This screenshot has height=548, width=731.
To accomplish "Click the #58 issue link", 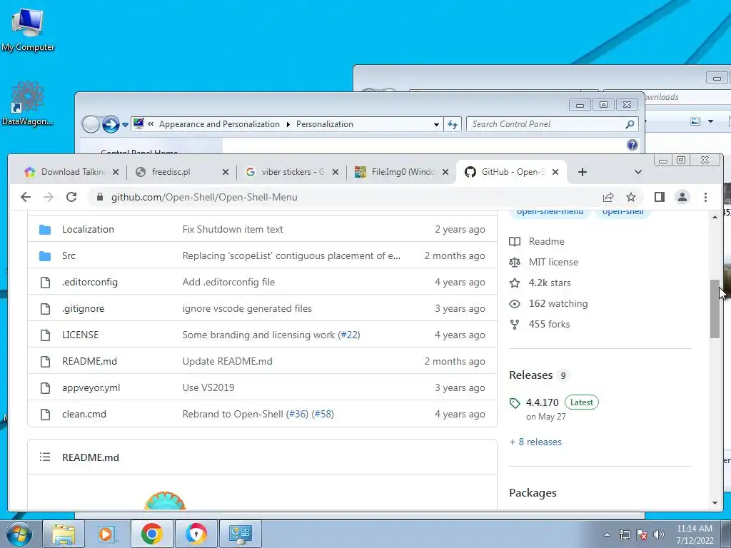I will click(x=323, y=414).
